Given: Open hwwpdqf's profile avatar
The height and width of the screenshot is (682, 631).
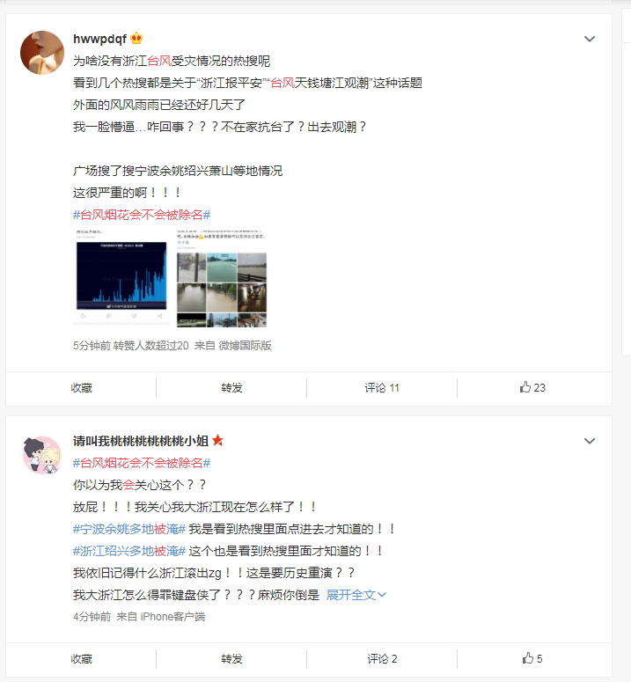Looking at the screenshot, I should 42,53.
